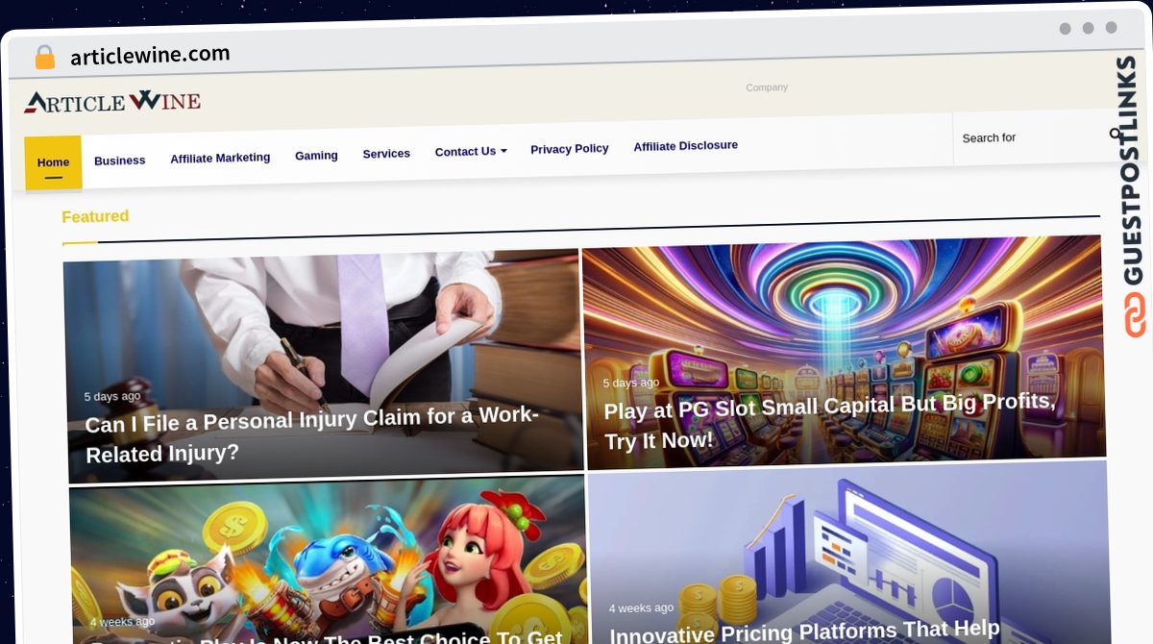Screen dimensions: 1153x644
Task: Expand the Contact Us dropdown
Action: 471,151
